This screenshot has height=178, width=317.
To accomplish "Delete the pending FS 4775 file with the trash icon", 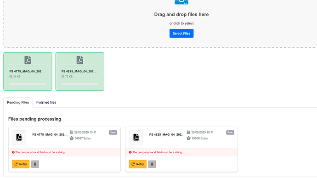I will (35, 164).
